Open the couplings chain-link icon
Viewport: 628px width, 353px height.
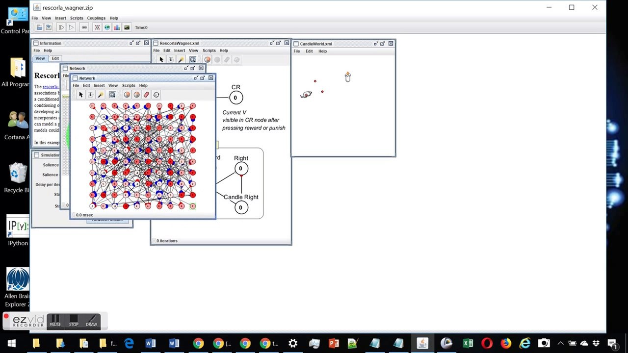pyautogui.click(x=84, y=27)
